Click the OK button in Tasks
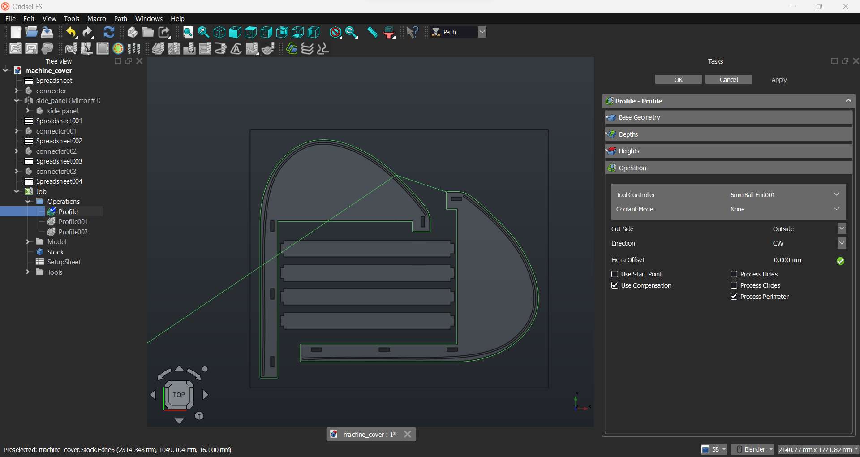 point(678,80)
